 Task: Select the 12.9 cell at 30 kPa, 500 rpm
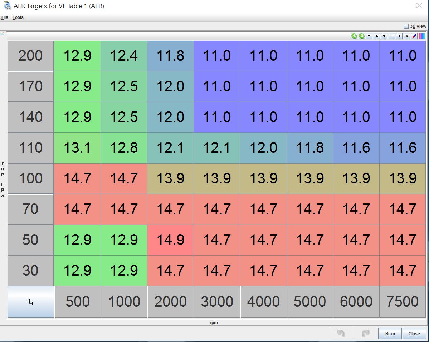[78, 271]
